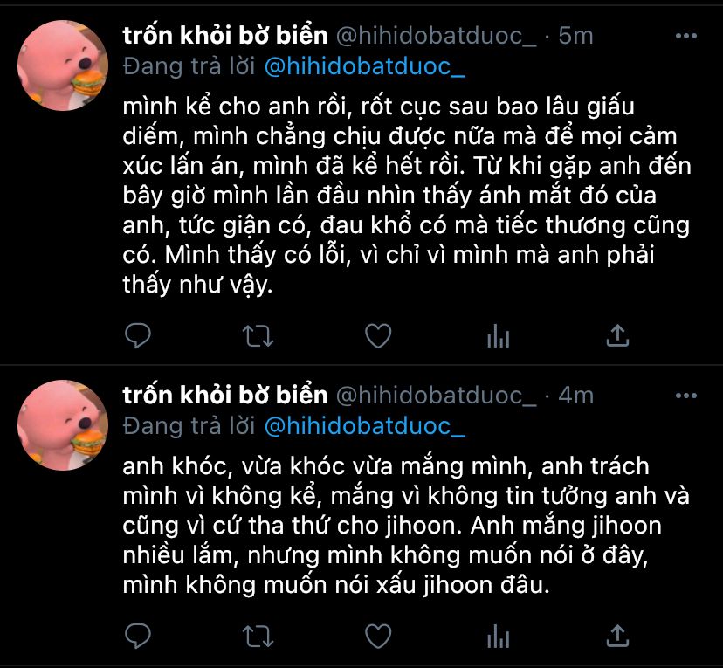Viewport: 723px width, 668px height.
Task: Like the first tweet with heart icon
Action: point(378,335)
